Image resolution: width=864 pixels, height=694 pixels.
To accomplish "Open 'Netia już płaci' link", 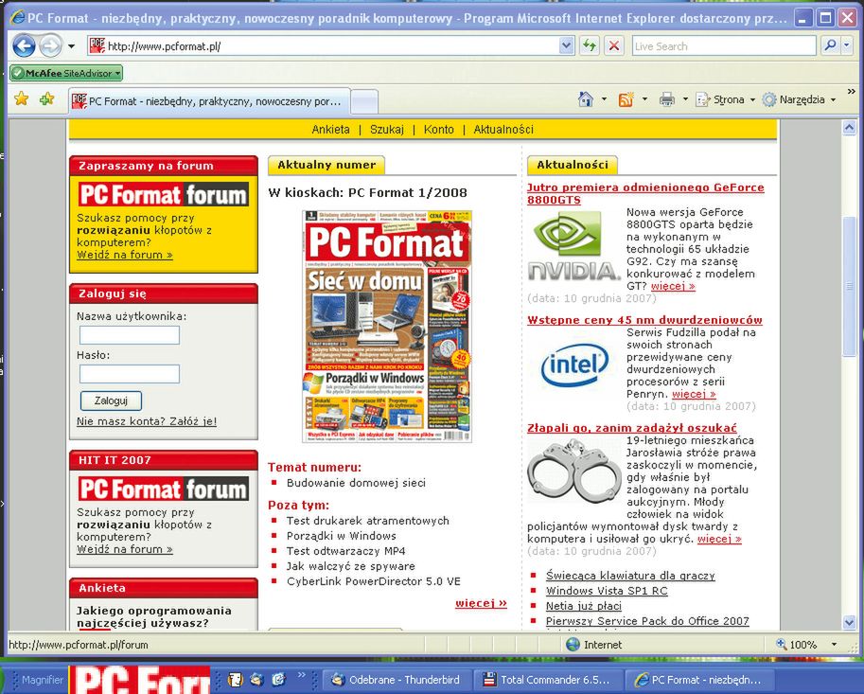I will point(584,606).
